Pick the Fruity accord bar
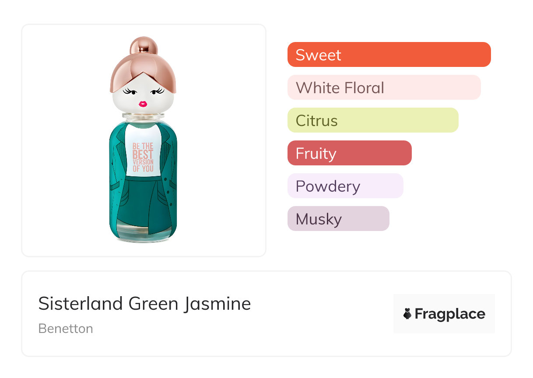 point(349,153)
